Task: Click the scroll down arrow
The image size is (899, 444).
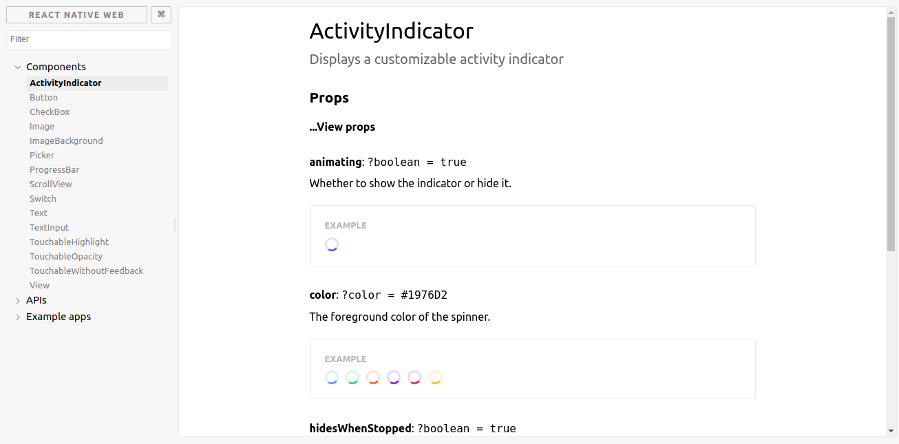Action: click(891, 432)
